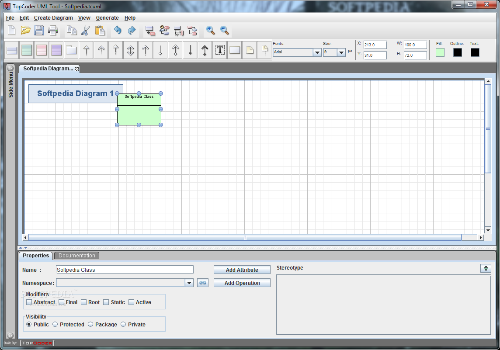Viewport: 500px width, 350px height.
Task: Select the pink three-compartment element tool
Action: (x=42, y=50)
